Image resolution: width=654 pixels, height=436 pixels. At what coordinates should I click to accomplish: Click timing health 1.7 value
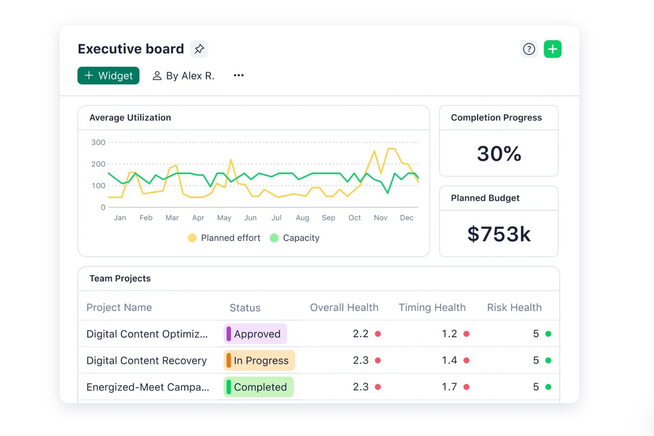click(x=449, y=387)
